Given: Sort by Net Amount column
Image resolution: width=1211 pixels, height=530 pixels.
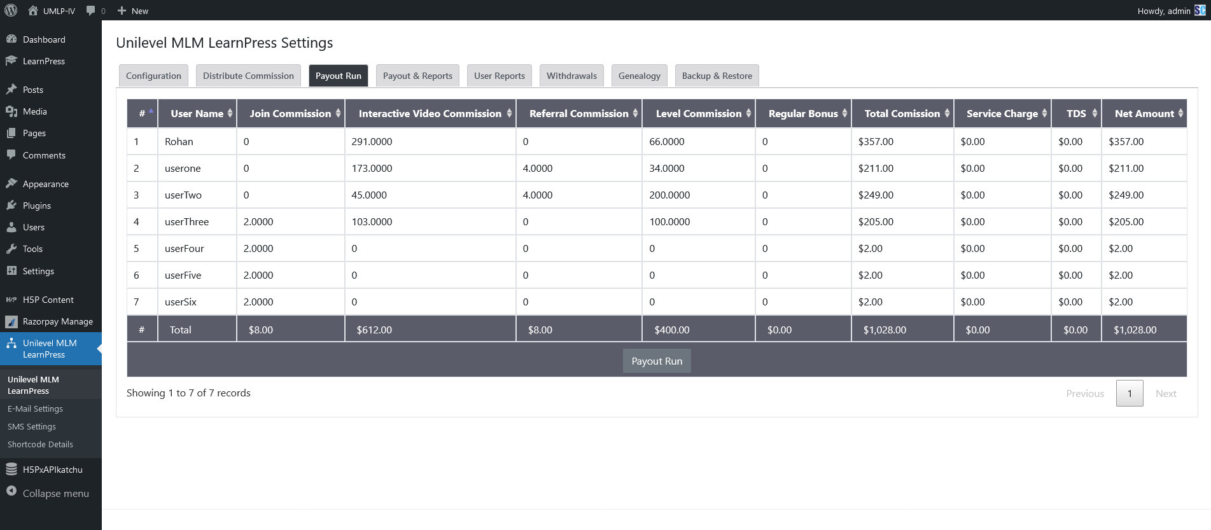Looking at the screenshot, I should tap(1144, 113).
